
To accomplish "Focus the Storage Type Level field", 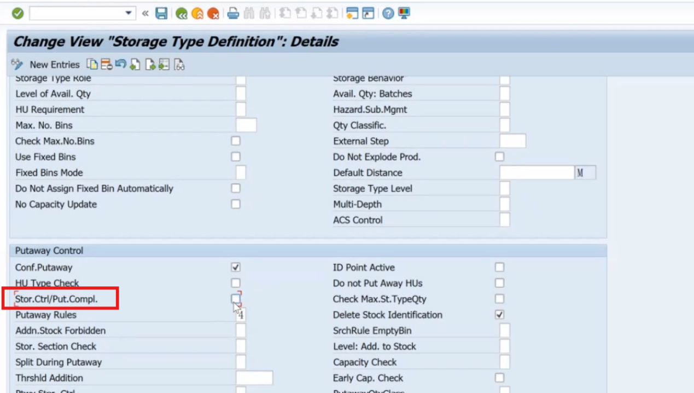I will (505, 188).
